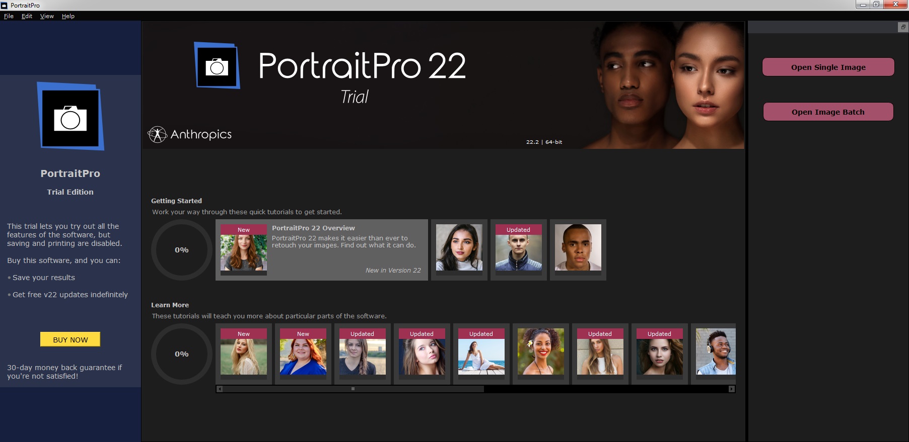This screenshot has height=442, width=909.
Task: Open the View menu
Action: (x=47, y=16)
